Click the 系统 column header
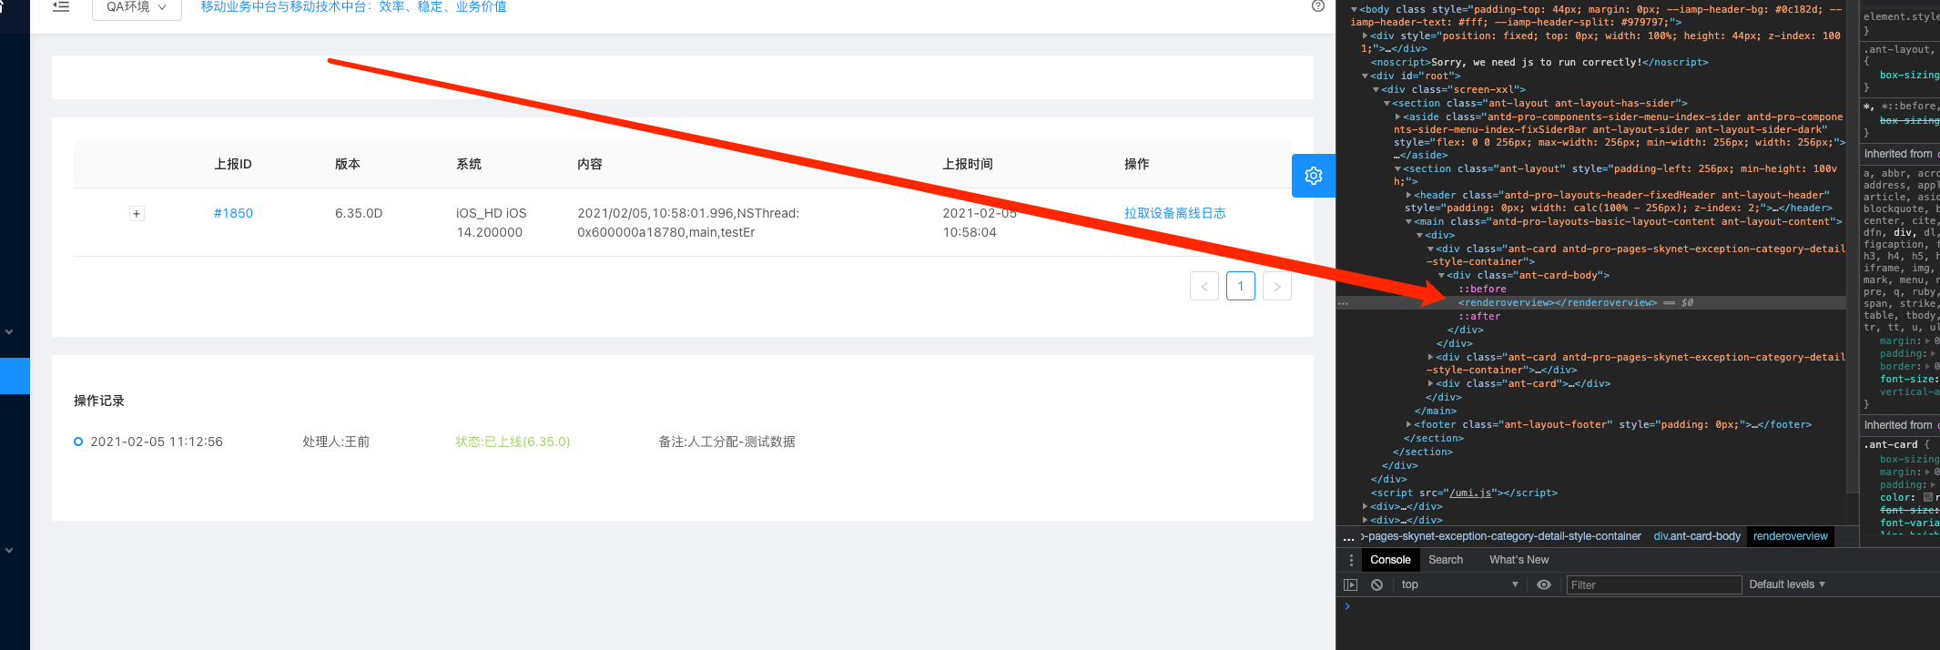This screenshot has height=650, width=1940. (x=469, y=164)
